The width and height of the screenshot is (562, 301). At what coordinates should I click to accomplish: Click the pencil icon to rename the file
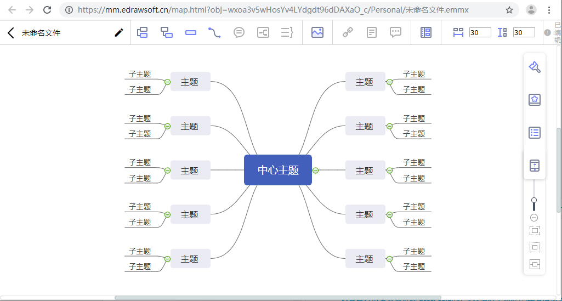coord(118,32)
